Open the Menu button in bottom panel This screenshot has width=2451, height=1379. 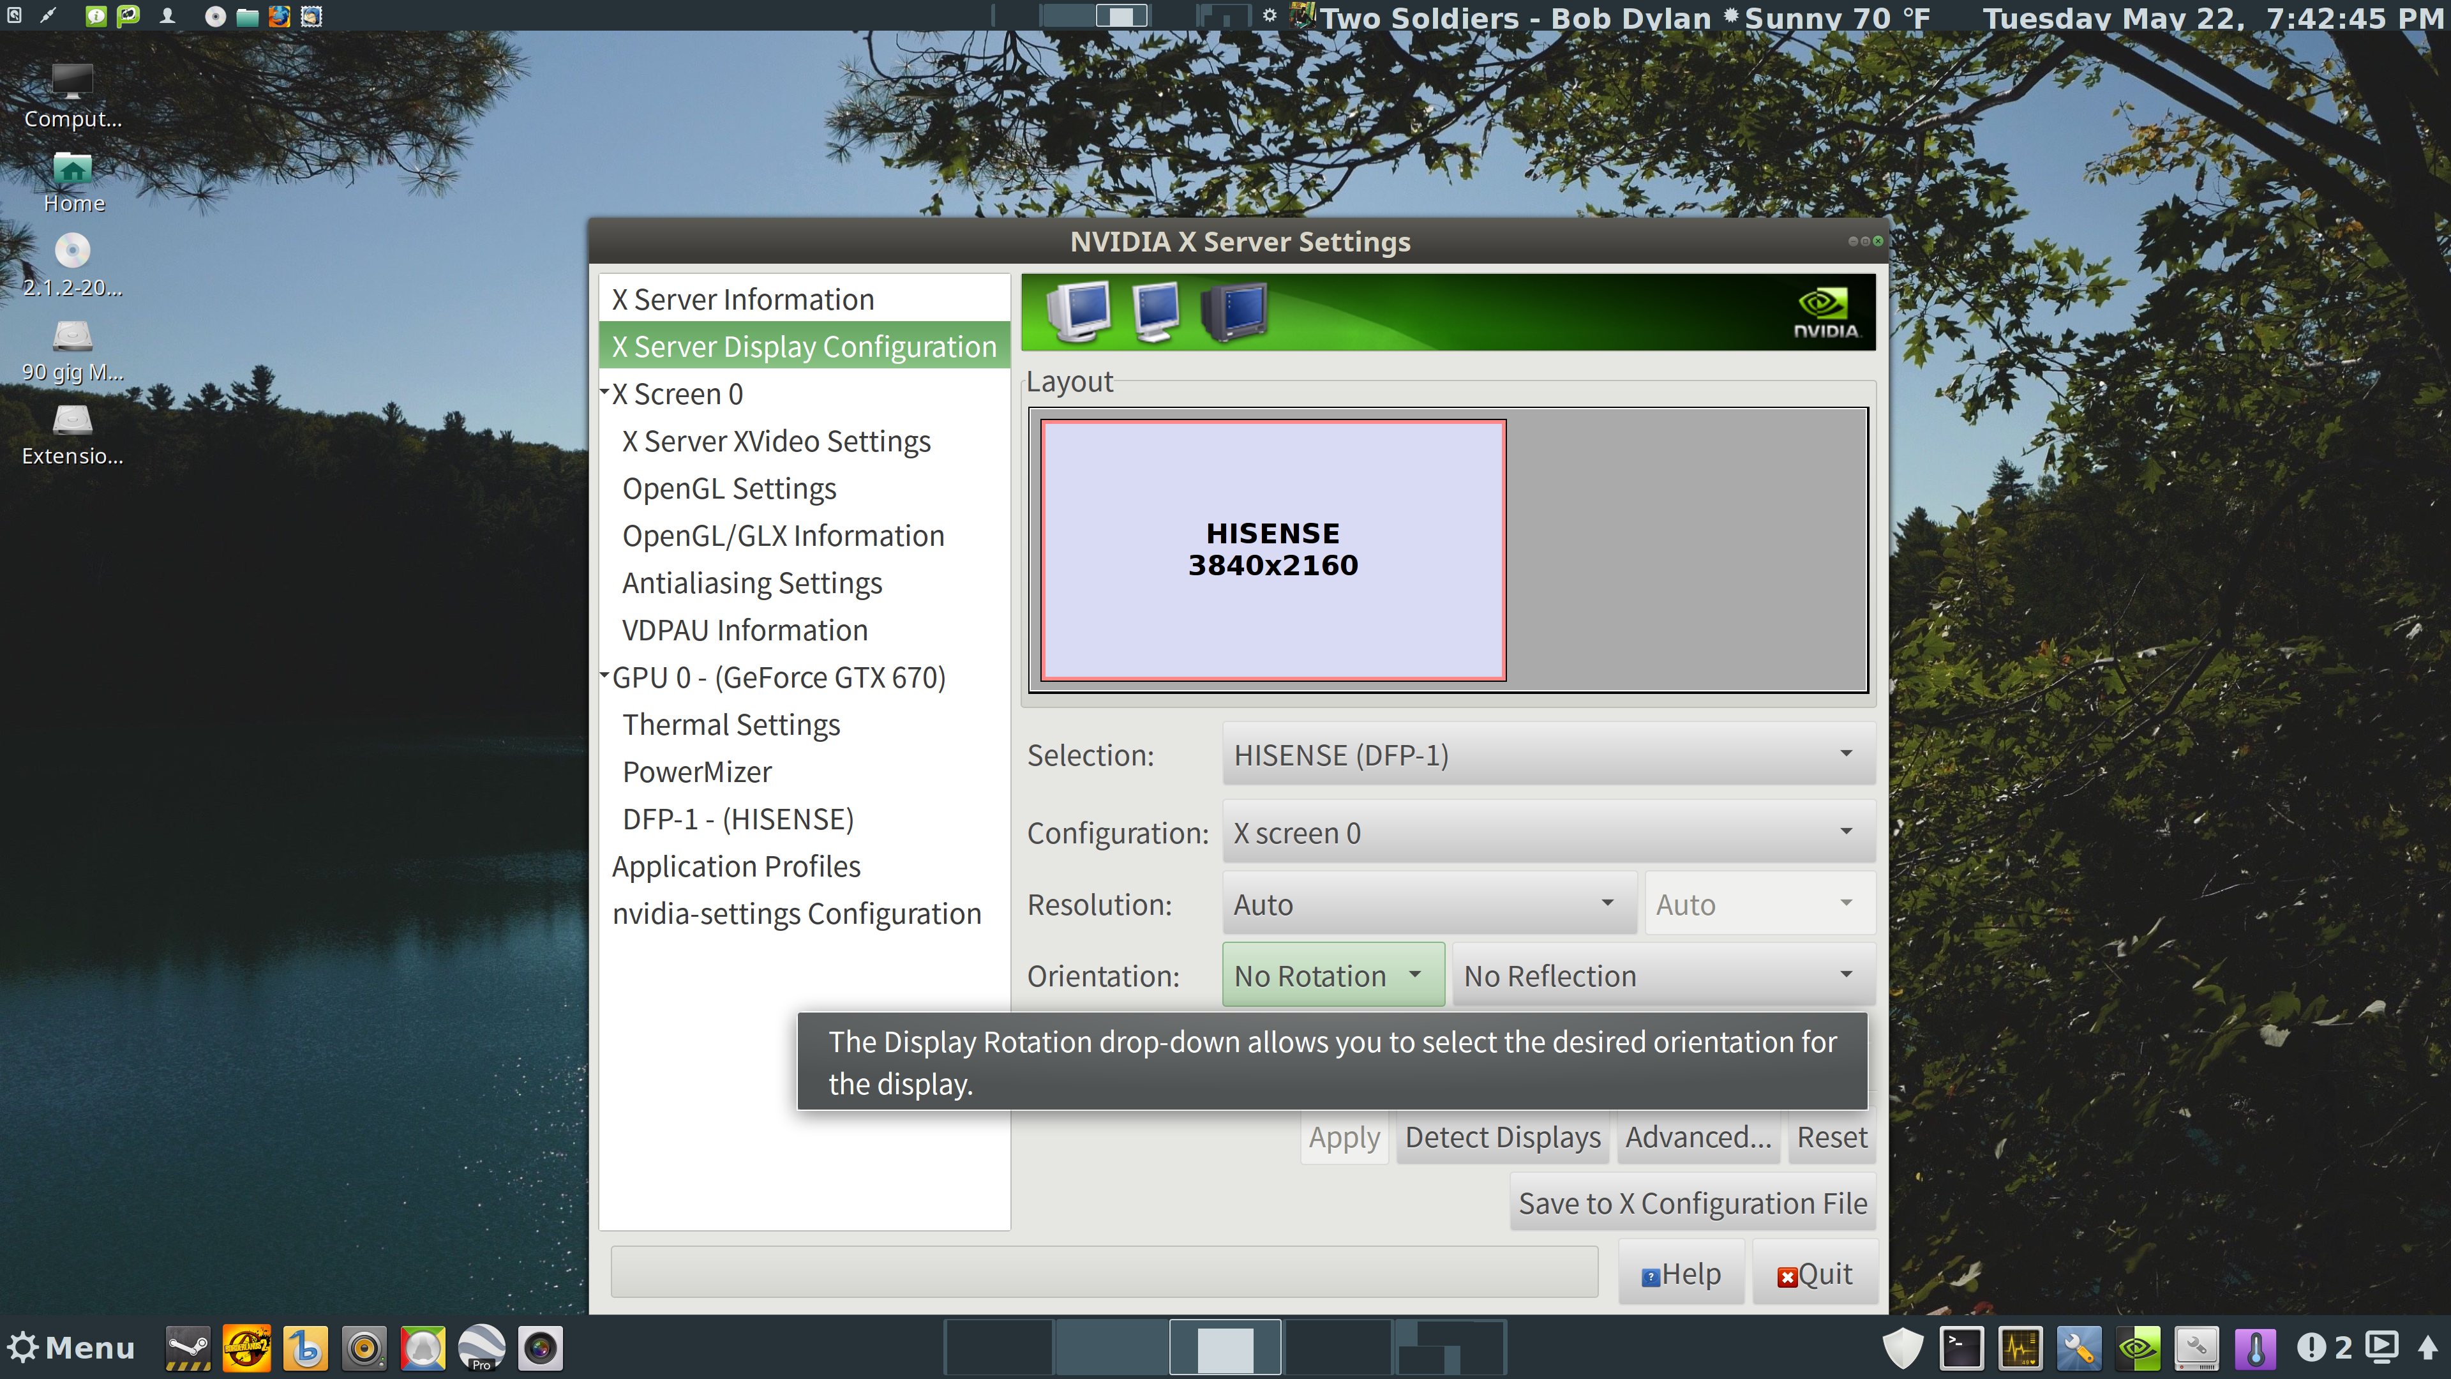70,1348
